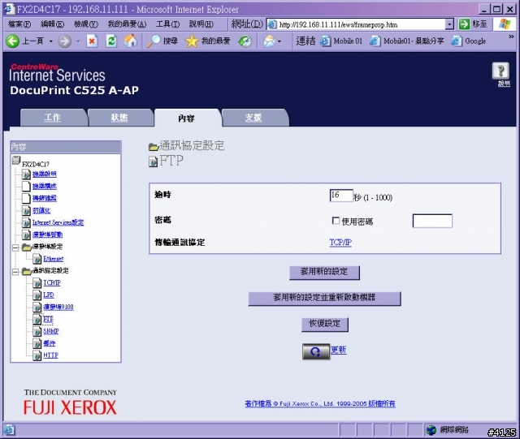Stop page loading with red X icon

coord(92,41)
